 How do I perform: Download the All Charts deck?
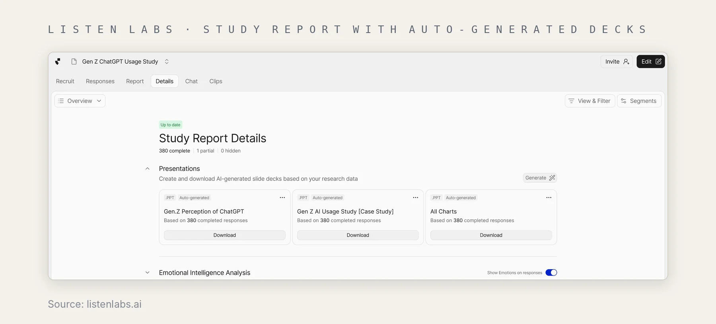click(491, 235)
